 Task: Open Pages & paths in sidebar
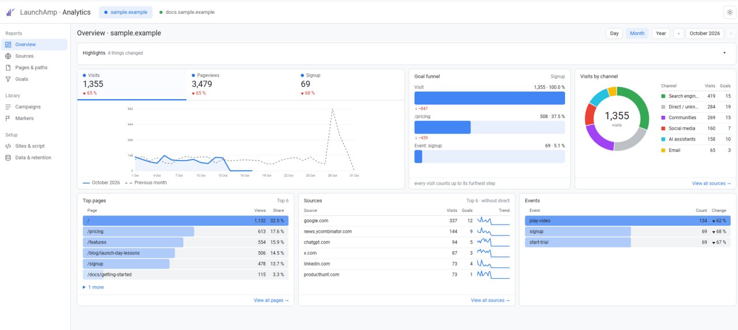[35, 67]
